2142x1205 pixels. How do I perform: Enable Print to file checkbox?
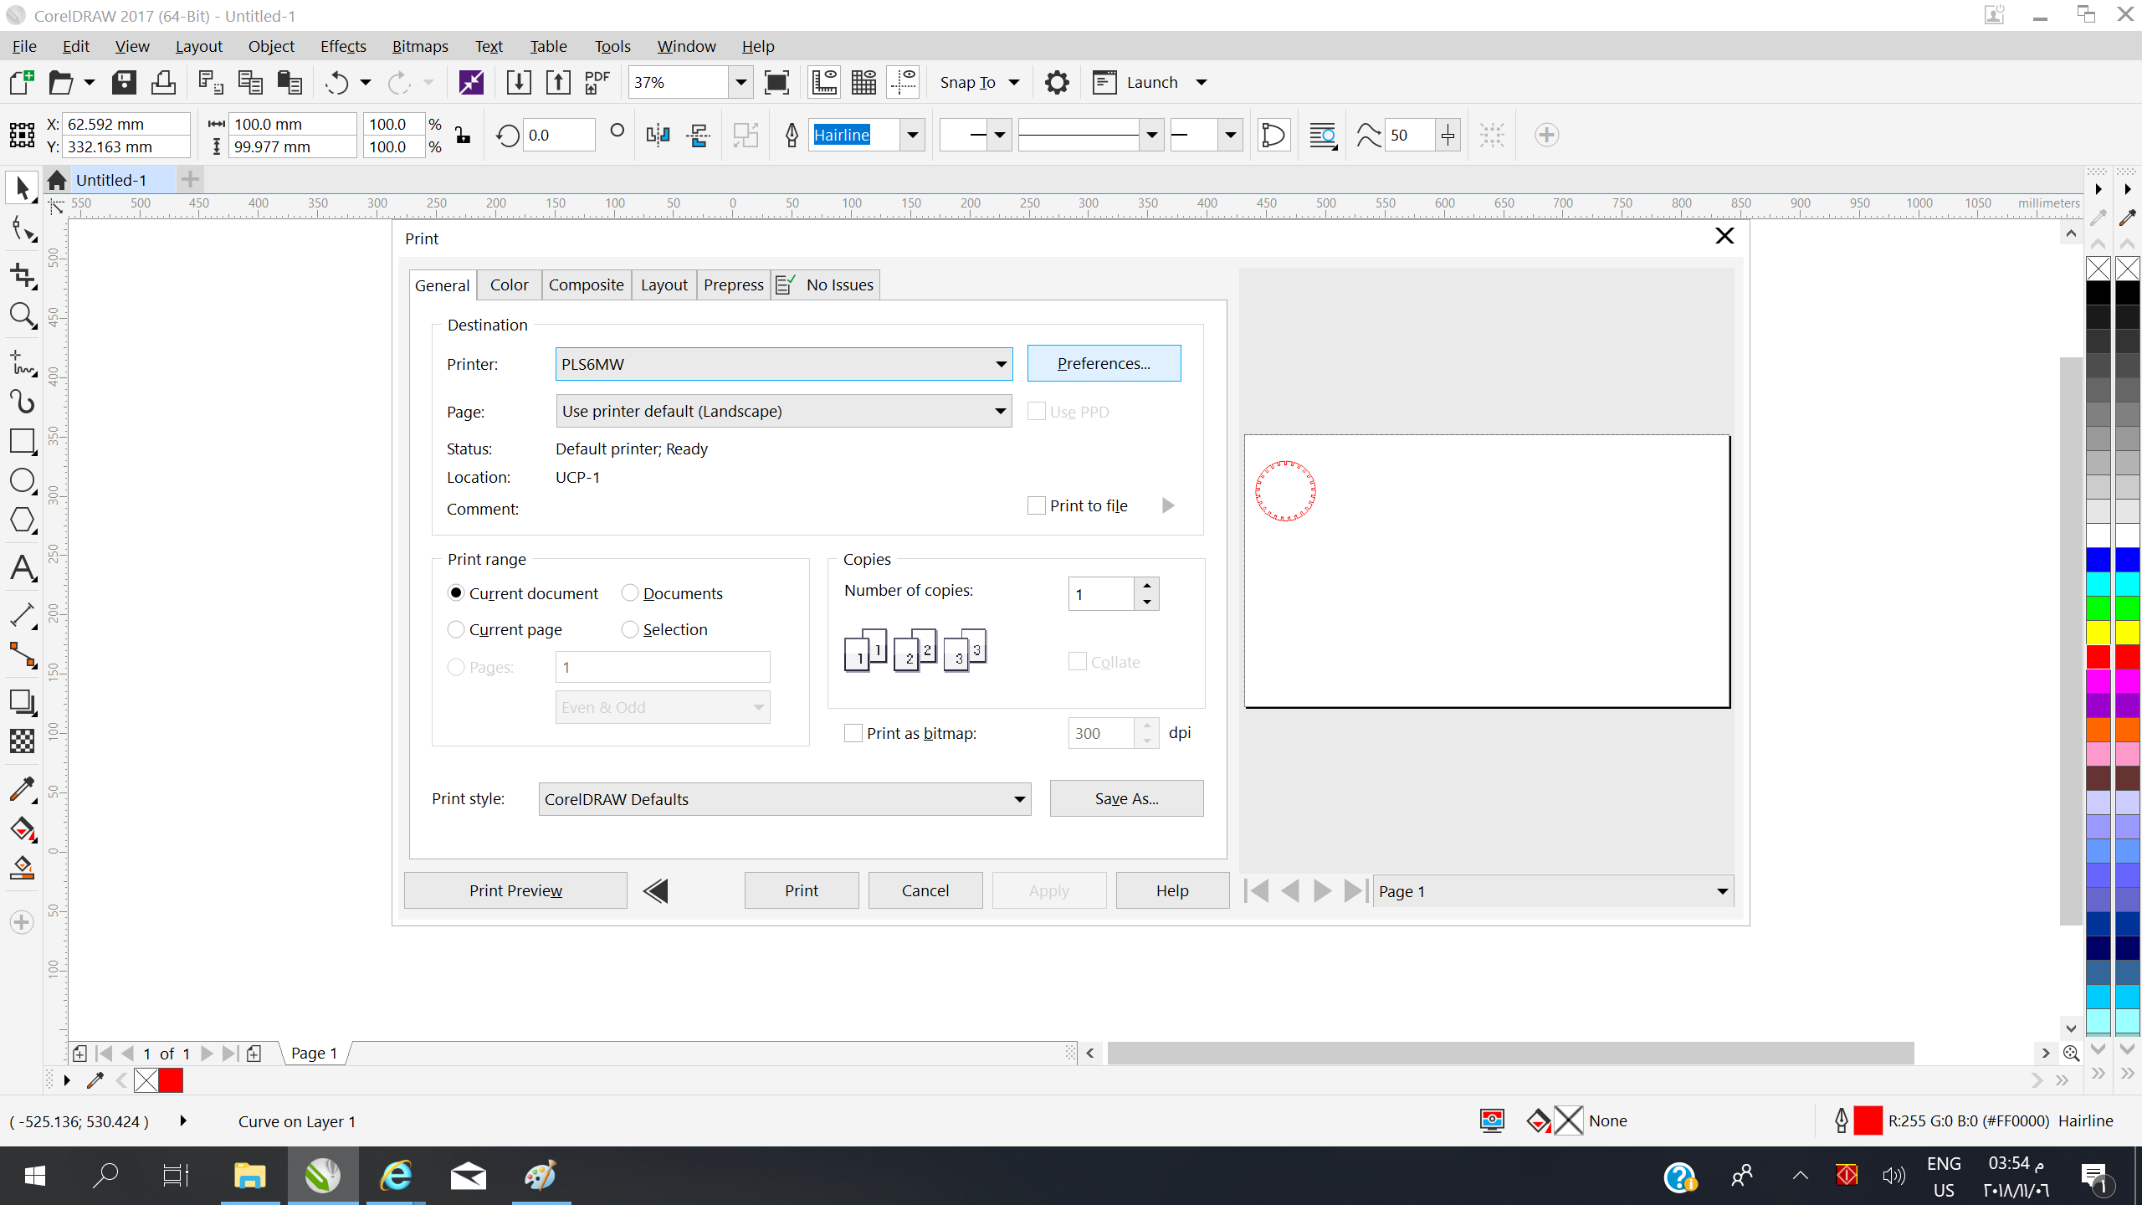(x=1037, y=505)
